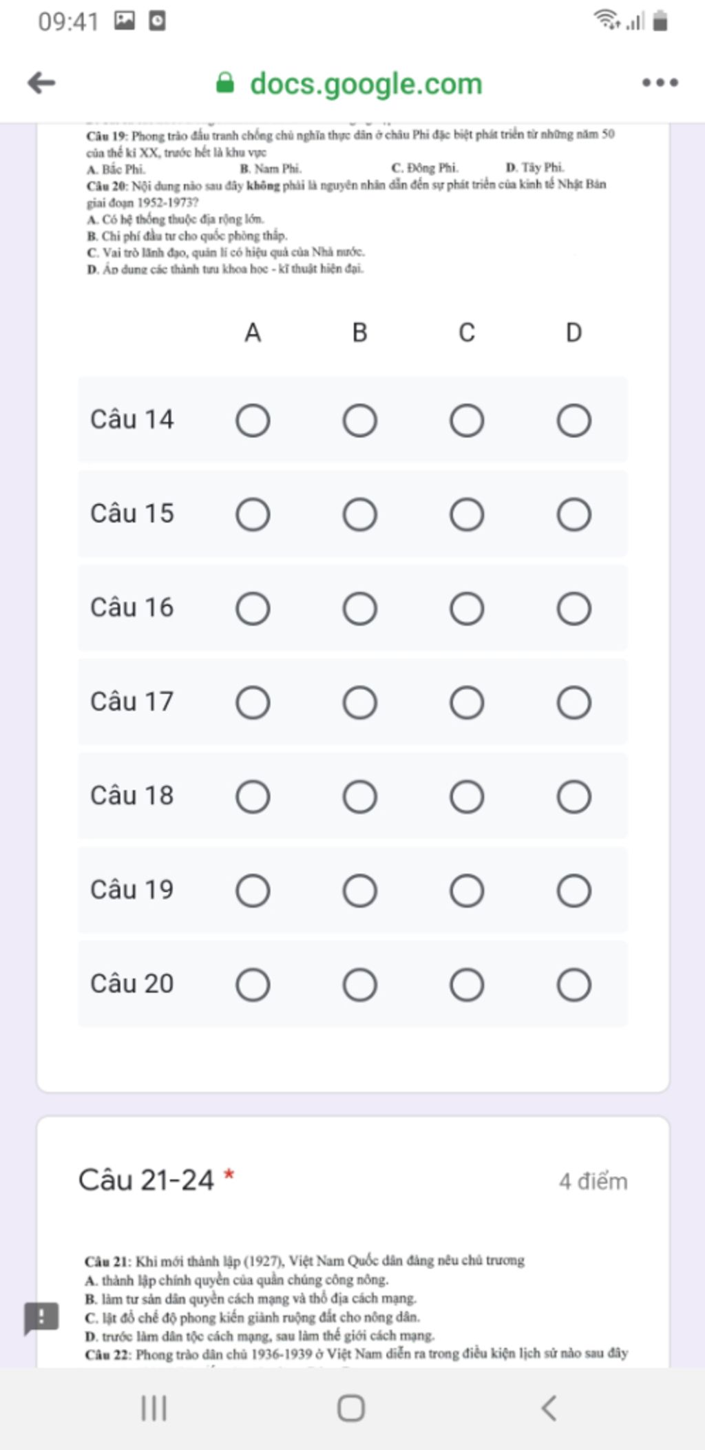Tap the Câu 21-24 question heading
705x1450 pixels.
point(146,1180)
